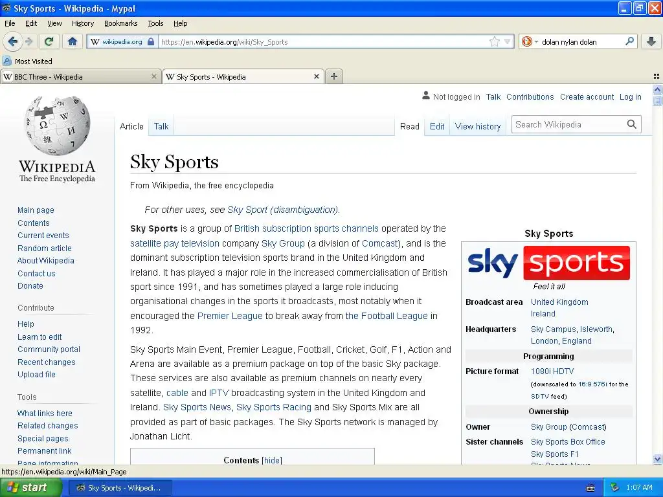Select the Sky Sports taskbar window button
663x497 pixels.
tap(120, 488)
